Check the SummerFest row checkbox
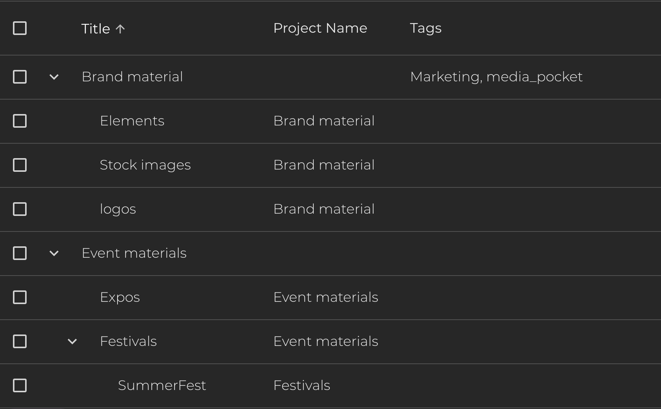The width and height of the screenshot is (661, 409). tap(20, 385)
